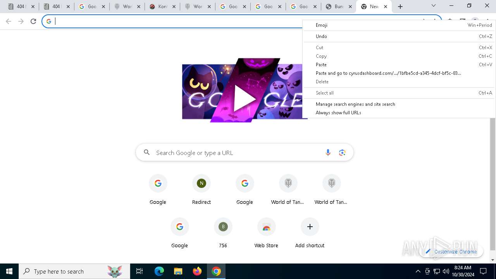Click Select all in the context menu

pos(399,93)
